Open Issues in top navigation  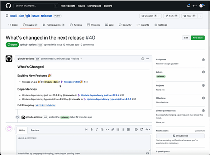(x=81, y=6)
